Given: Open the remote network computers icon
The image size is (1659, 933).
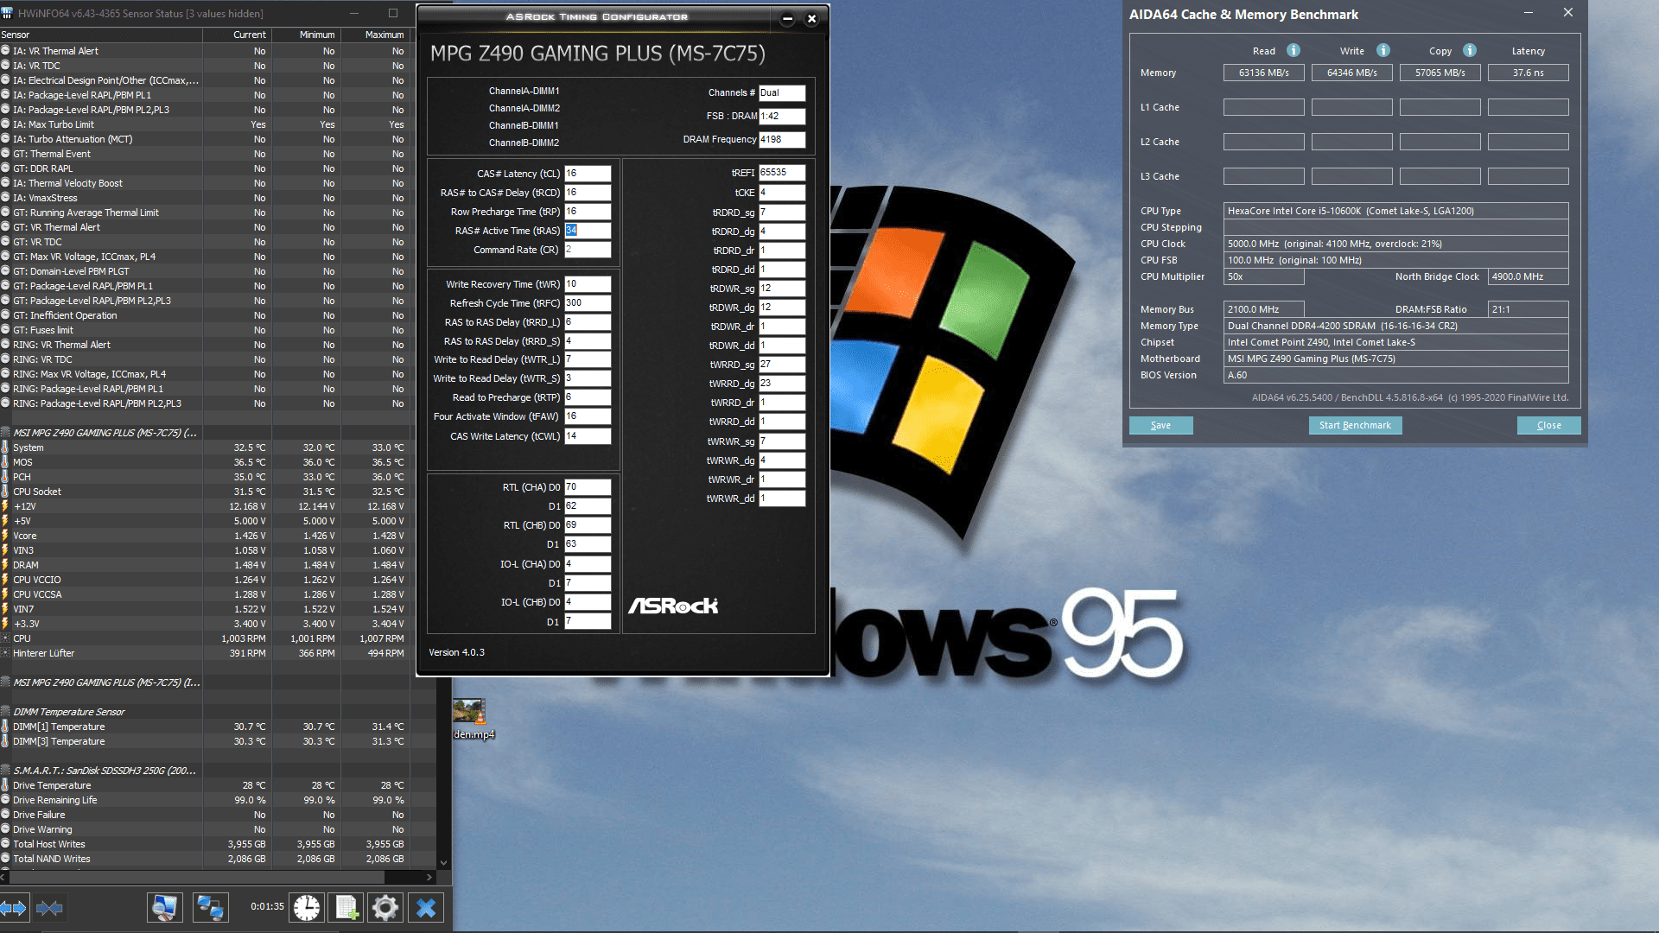Looking at the screenshot, I should (210, 908).
